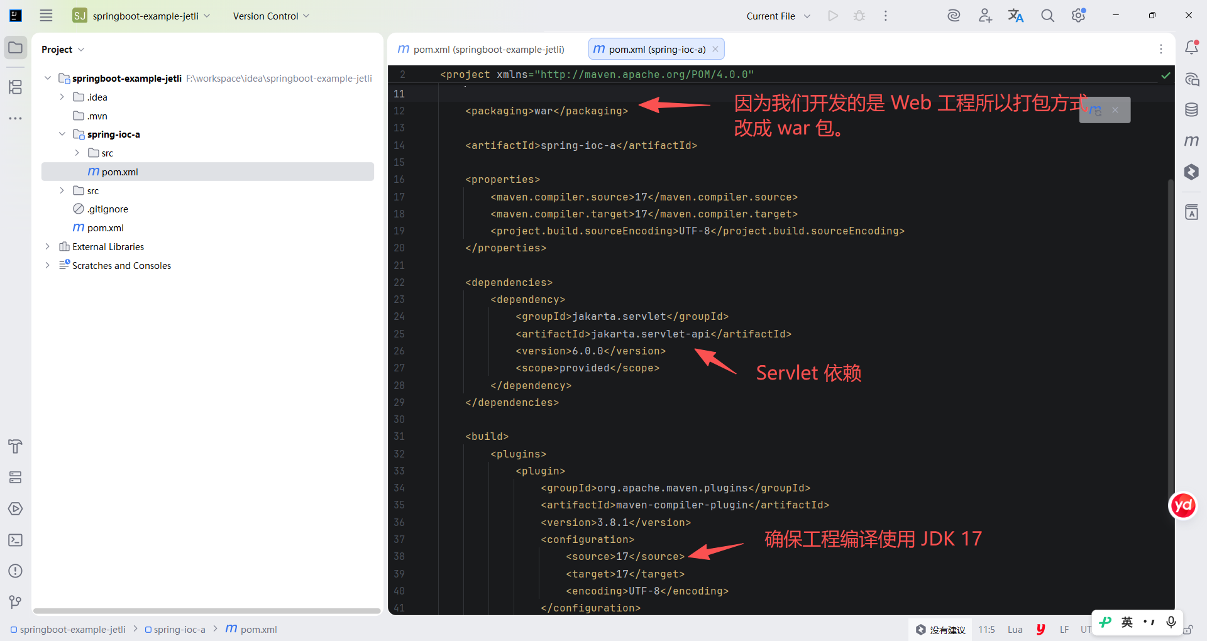Image resolution: width=1207 pixels, height=641 pixels.
Task: Collapse the springboot-example-jetli root node
Action: [x=48, y=78]
